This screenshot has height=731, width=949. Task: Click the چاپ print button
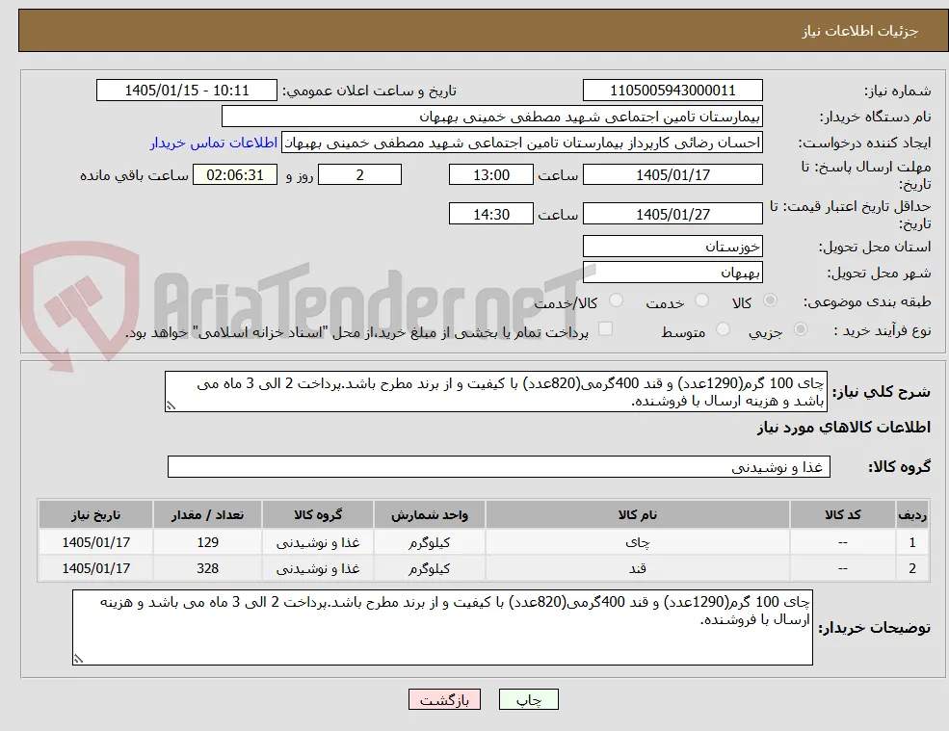[528, 699]
